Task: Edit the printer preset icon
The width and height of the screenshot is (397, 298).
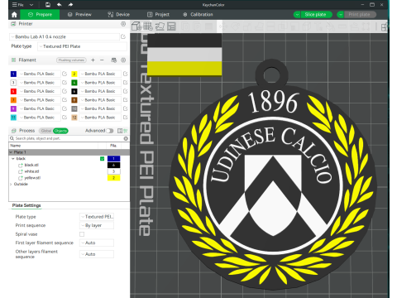Action: (123, 36)
